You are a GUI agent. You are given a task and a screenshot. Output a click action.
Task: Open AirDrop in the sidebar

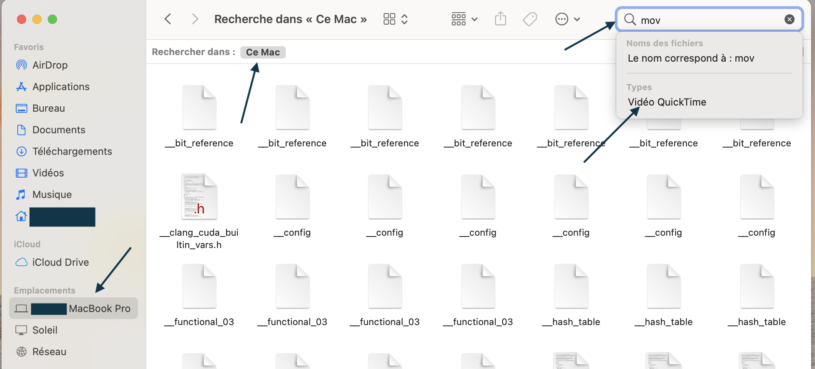click(x=50, y=65)
